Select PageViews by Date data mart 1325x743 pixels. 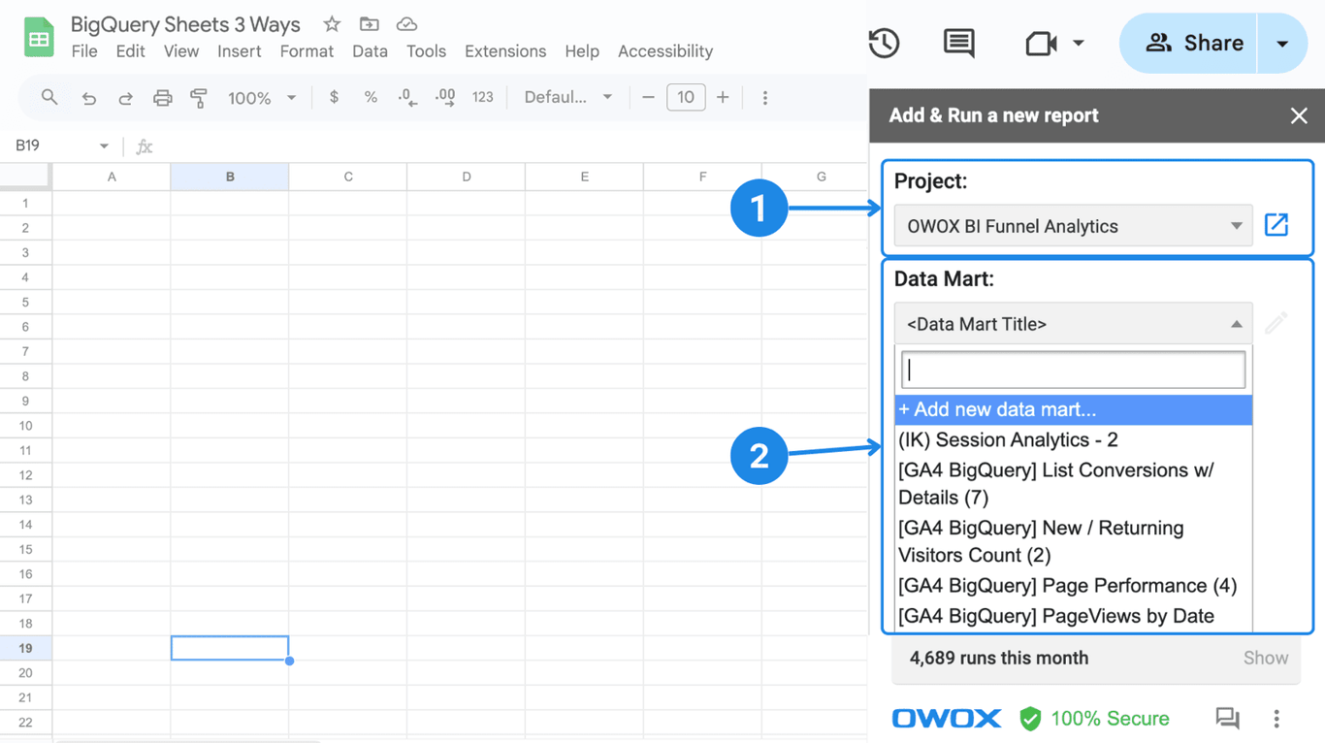1073,615
